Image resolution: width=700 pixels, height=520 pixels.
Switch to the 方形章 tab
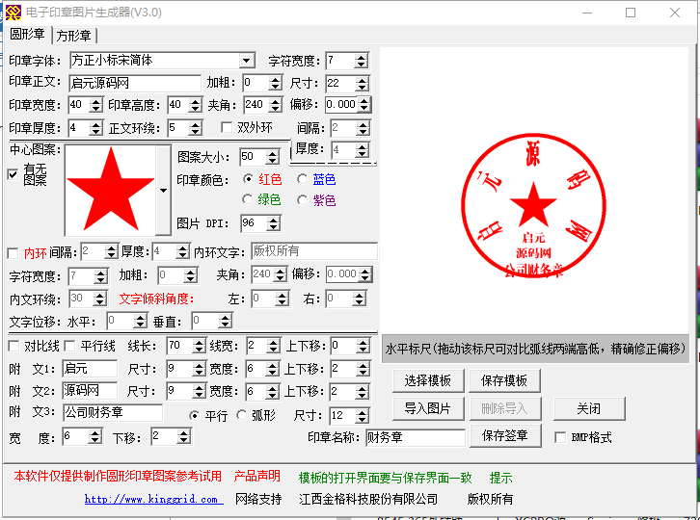[73, 36]
